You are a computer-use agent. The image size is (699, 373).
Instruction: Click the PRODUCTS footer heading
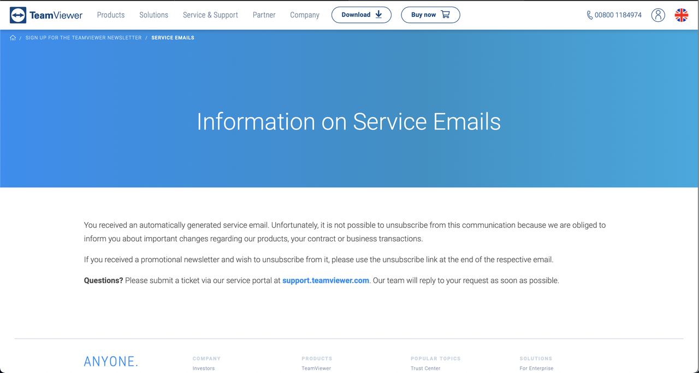click(317, 359)
